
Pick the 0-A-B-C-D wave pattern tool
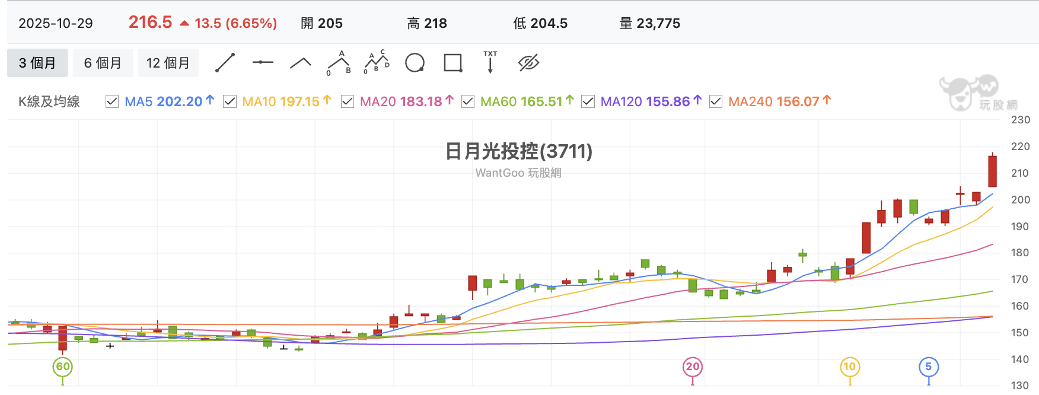tap(377, 62)
